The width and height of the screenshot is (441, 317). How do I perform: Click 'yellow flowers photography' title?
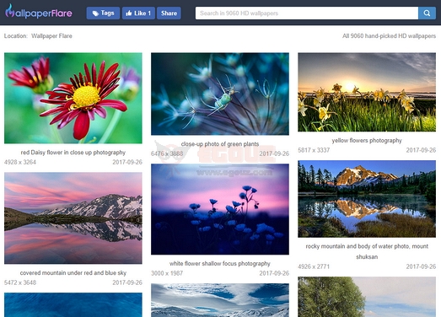(x=367, y=140)
